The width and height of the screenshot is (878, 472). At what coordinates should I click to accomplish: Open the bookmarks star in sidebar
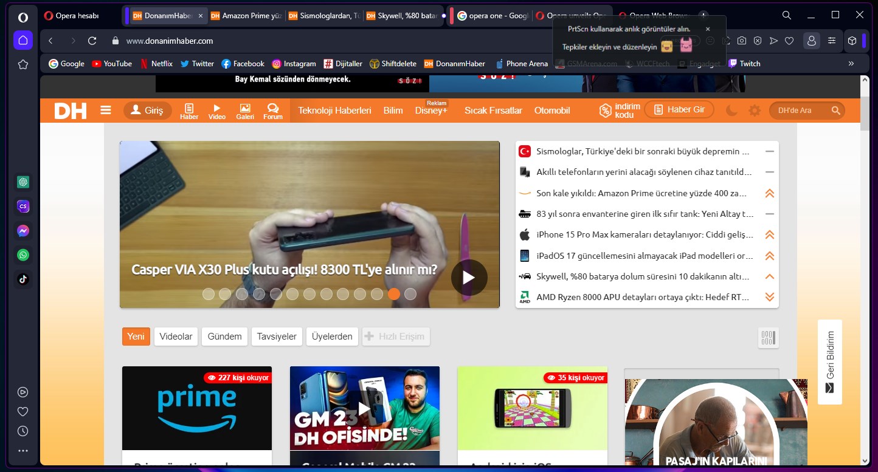pyautogui.click(x=23, y=64)
